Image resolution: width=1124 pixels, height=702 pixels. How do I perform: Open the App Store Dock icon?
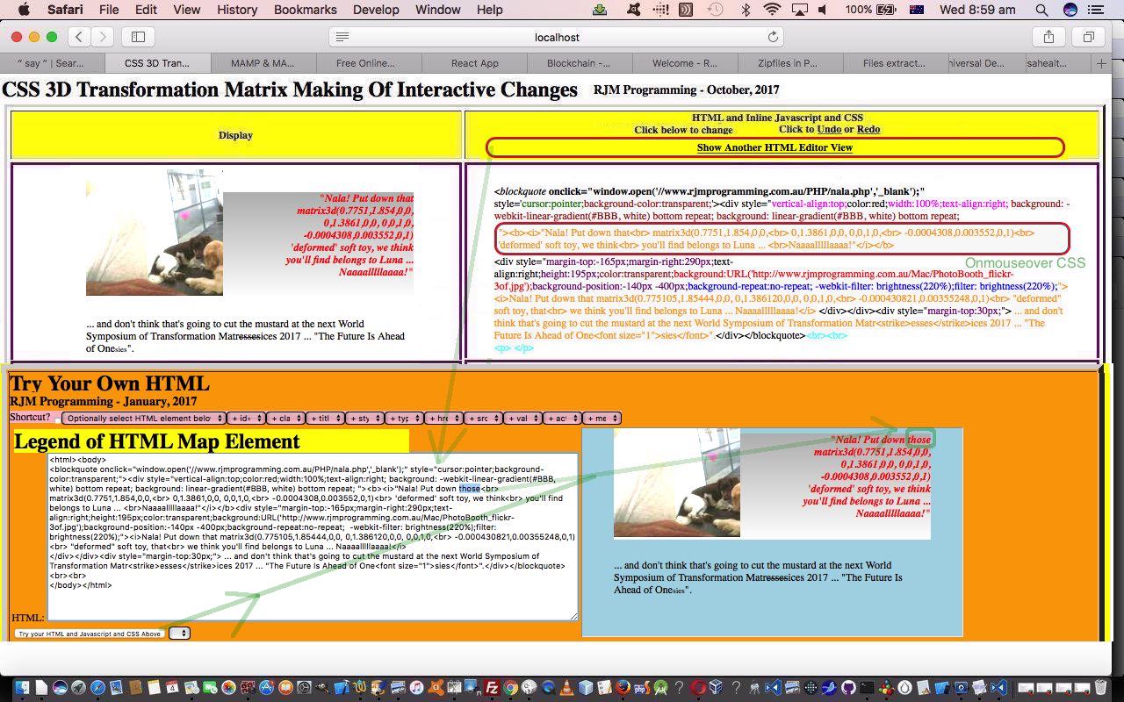[266, 688]
